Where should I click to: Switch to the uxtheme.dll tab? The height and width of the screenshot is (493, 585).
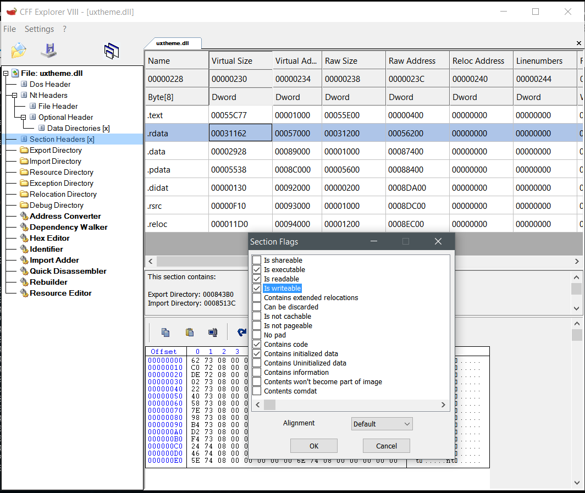pyautogui.click(x=173, y=43)
